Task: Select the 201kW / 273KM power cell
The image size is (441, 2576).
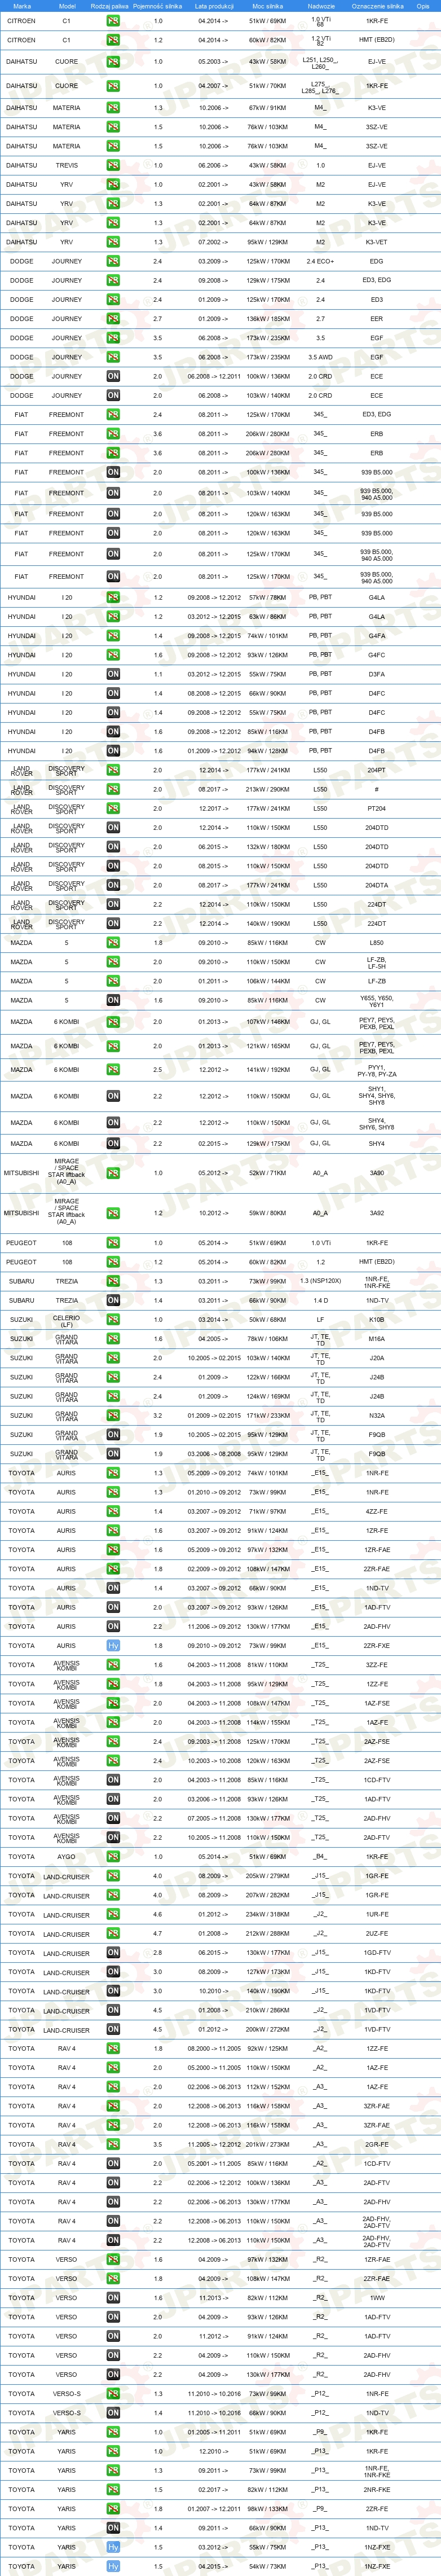Action: point(268,2144)
